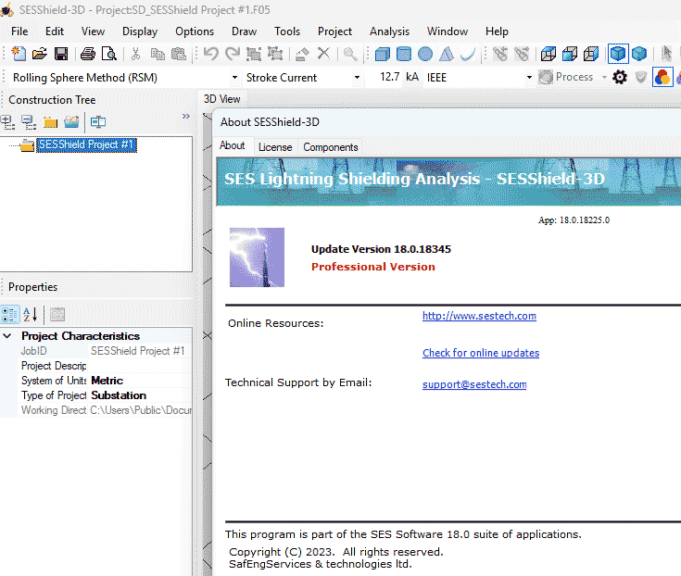Open the Display menu
This screenshot has width=681, height=576.
140,31
